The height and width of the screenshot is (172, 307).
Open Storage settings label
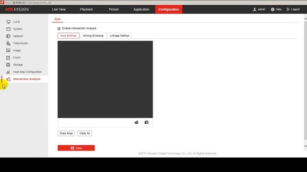point(18,64)
